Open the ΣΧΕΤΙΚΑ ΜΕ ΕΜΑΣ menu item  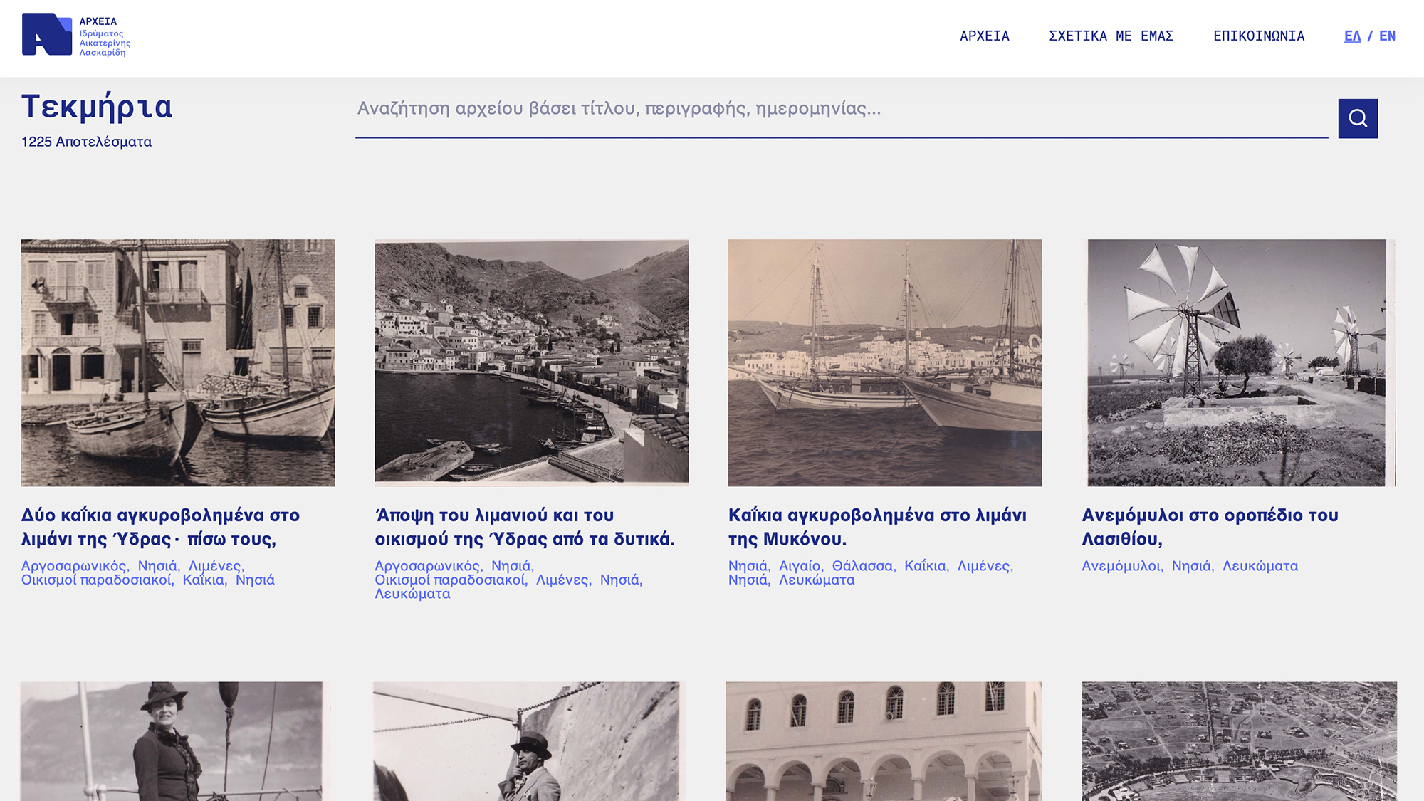click(1111, 36)
